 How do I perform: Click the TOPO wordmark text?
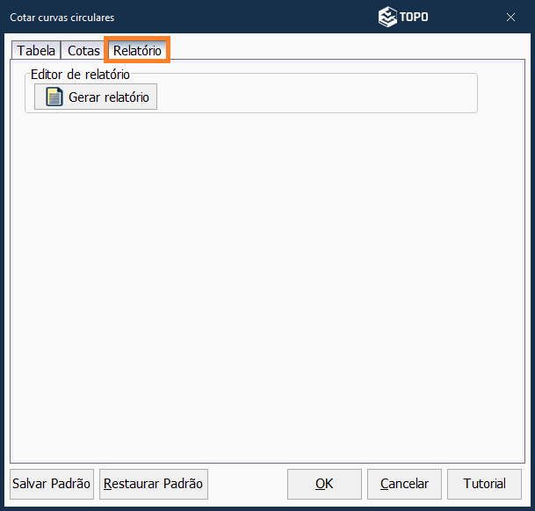415,17
